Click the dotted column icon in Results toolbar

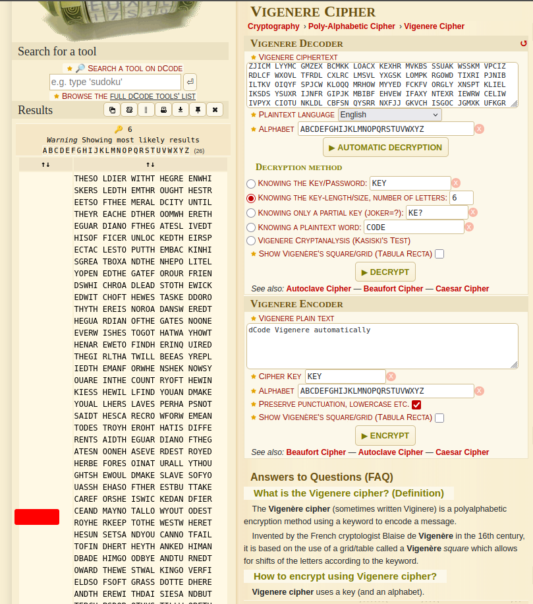click(146, 110)
